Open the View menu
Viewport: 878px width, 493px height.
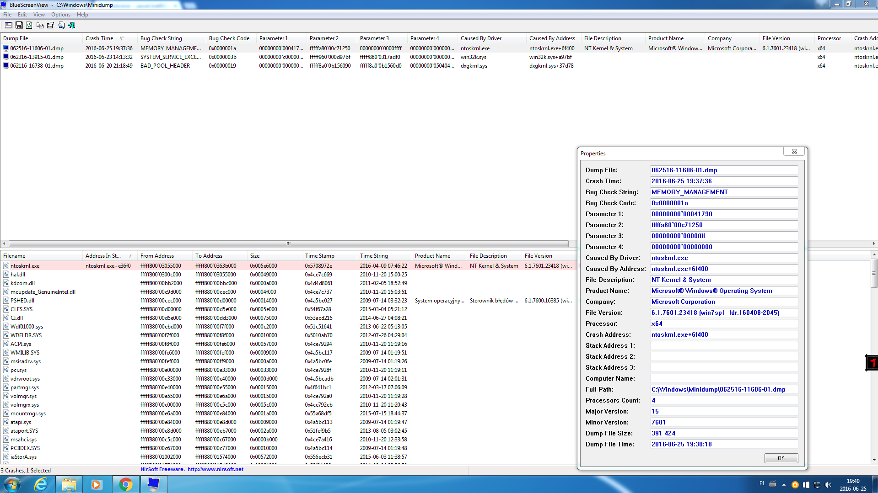pos(39,15)
